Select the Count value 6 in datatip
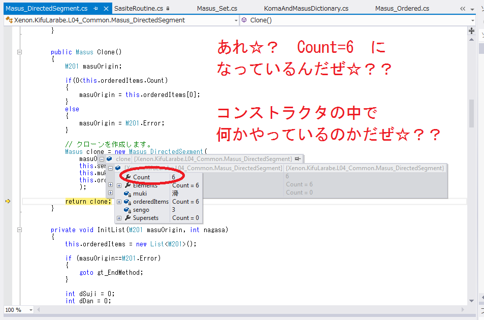The image size is (484, 320). tap(174, 177)
